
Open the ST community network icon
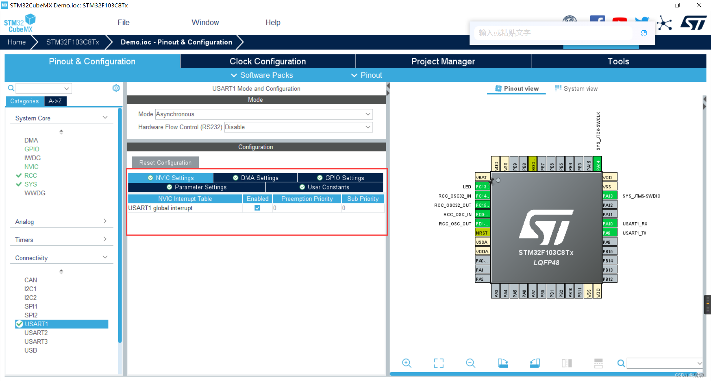coord(664,23)
